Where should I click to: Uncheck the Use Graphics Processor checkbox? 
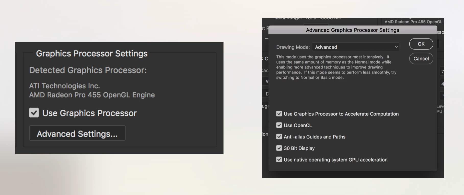34,113
